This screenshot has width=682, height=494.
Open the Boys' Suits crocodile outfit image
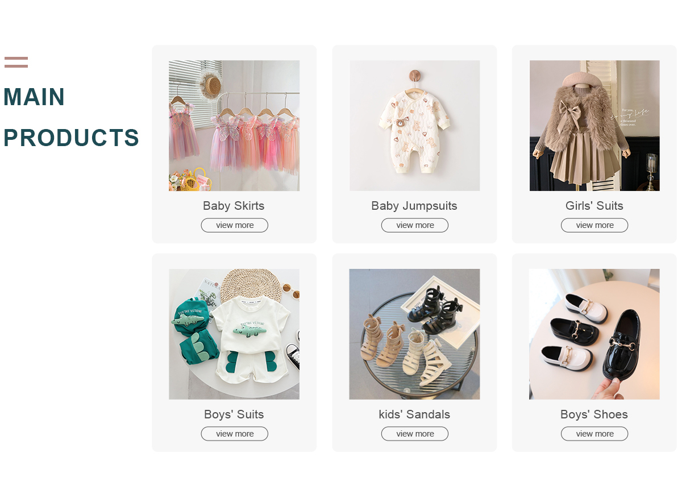click(x=234, y=334)
